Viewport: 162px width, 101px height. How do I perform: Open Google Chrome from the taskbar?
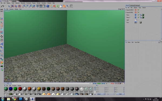tap(15, 99)
